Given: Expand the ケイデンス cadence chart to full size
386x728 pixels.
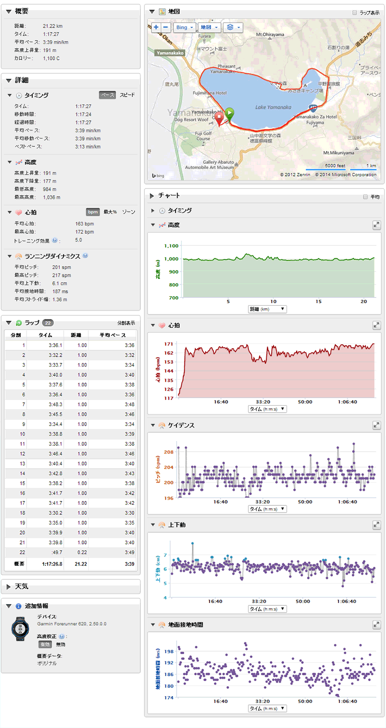Looking at the screenshot, I should pos(377,425).
